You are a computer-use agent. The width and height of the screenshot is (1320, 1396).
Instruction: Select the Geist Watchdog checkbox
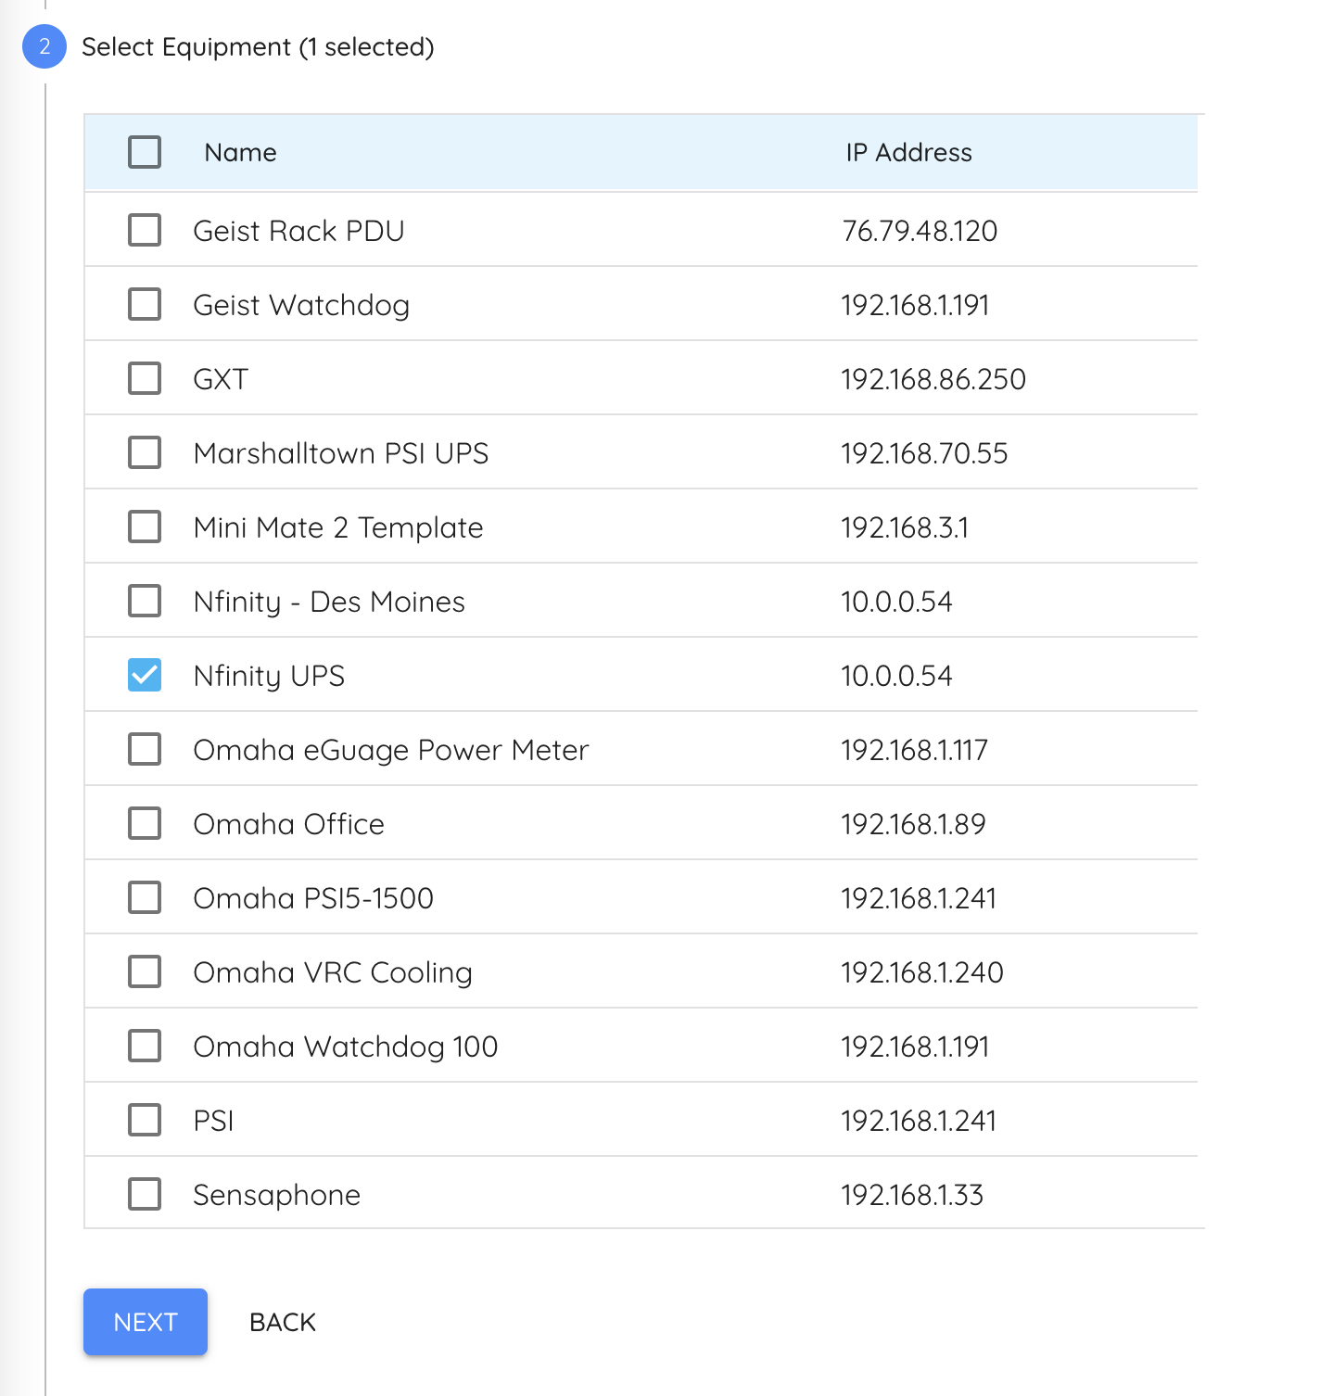click(145, 304)
